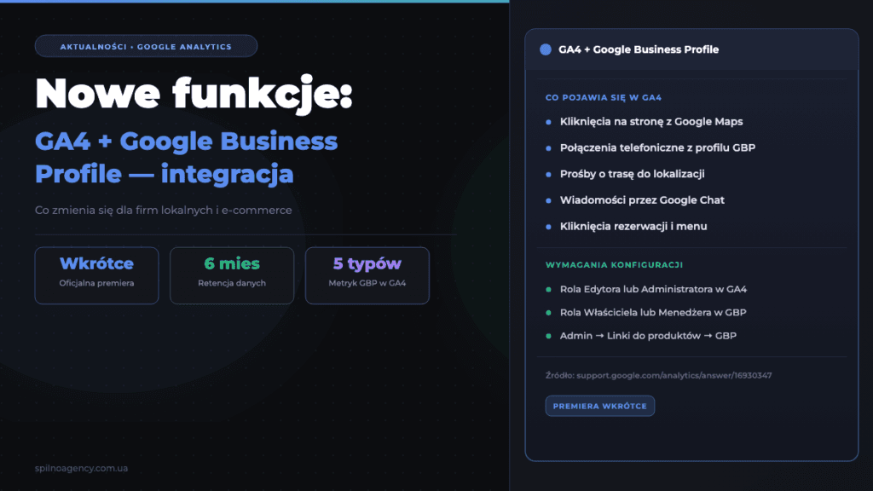Click the 'Aktualności • Google Analytics' badge

pyautogui.click(x=146, y=46)
